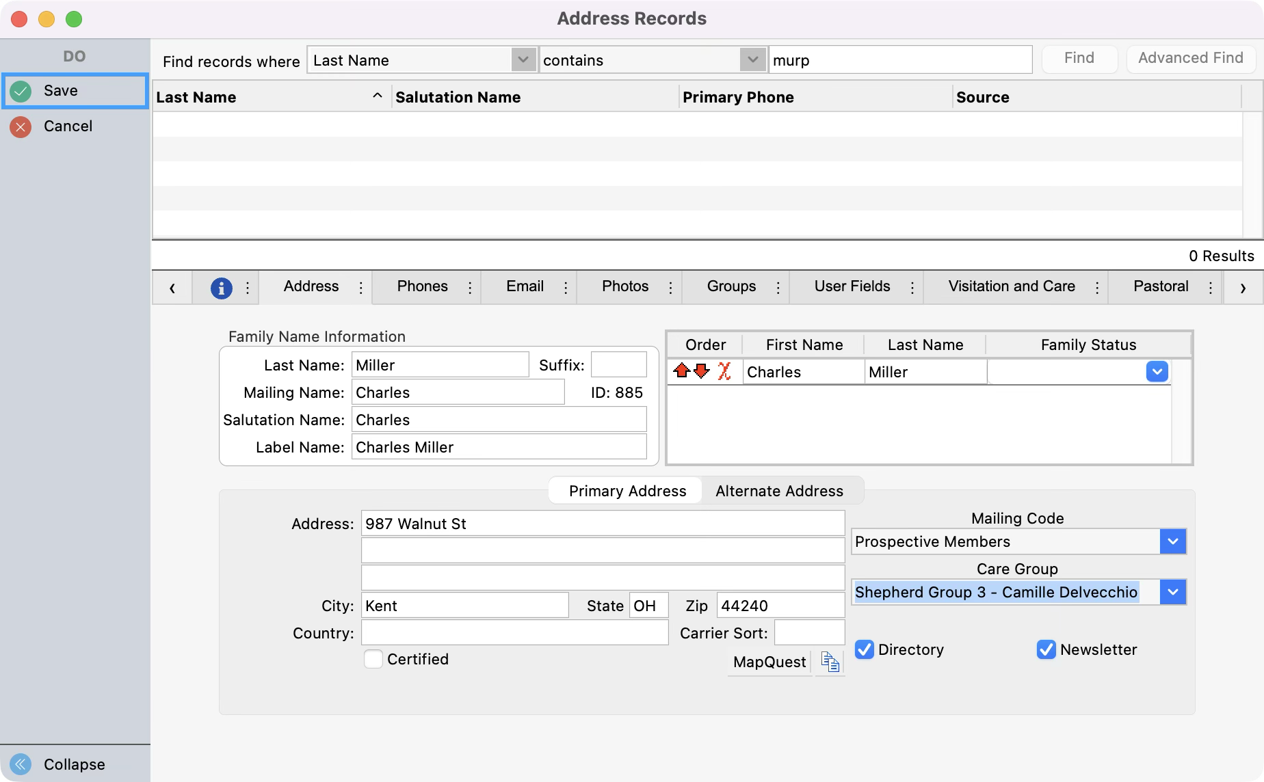Click the Salutation Name field
This screenshot has height=782, width=1264.
point(499,420)
